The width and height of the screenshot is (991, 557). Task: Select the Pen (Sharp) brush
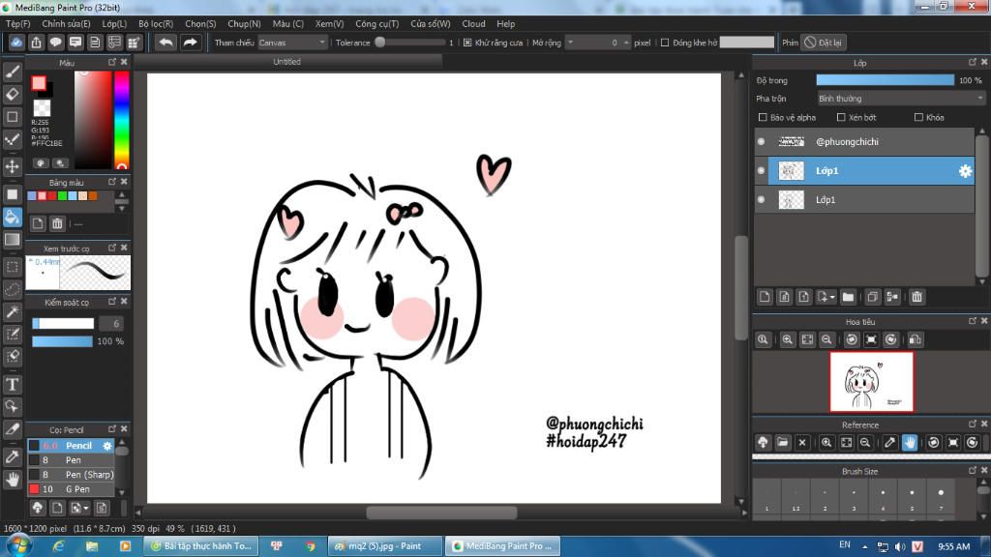(x=71, y=475)
